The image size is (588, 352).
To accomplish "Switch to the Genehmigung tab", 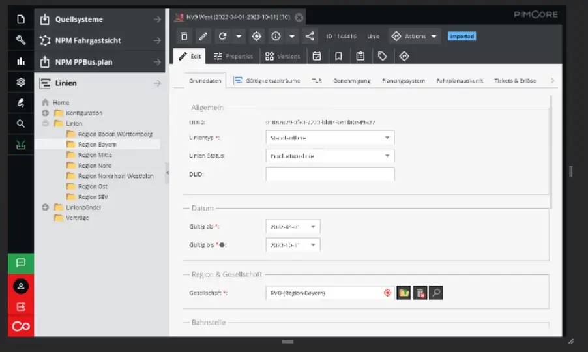I will tap(352, 81).
